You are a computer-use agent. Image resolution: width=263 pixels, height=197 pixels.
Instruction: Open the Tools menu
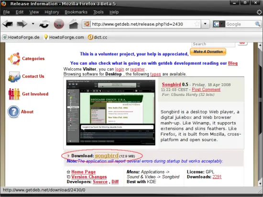pos(99,12)
